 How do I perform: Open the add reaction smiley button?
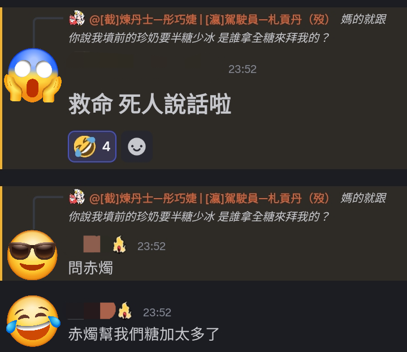point(137,147)
